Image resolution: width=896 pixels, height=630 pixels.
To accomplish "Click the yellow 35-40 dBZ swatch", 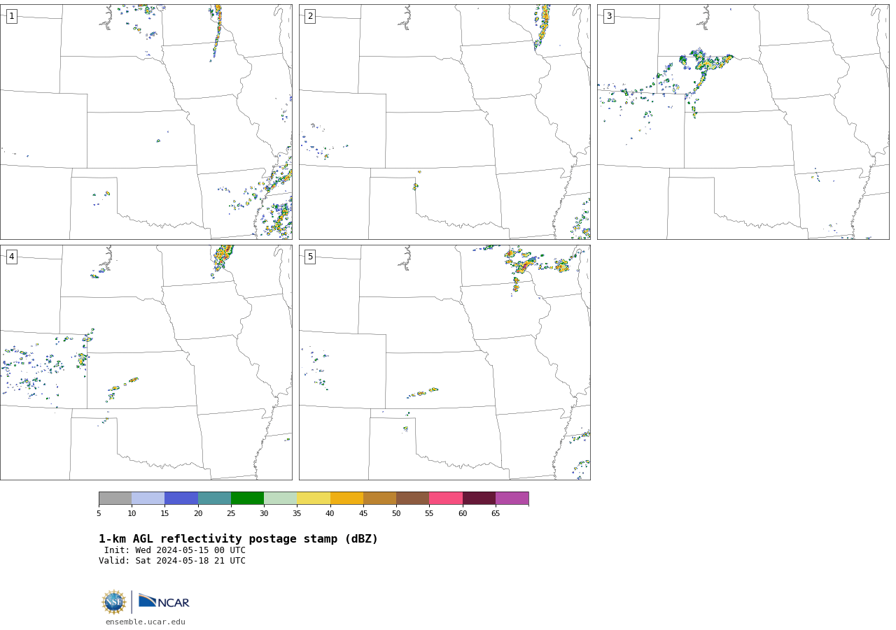I will (x=314, y=498).
